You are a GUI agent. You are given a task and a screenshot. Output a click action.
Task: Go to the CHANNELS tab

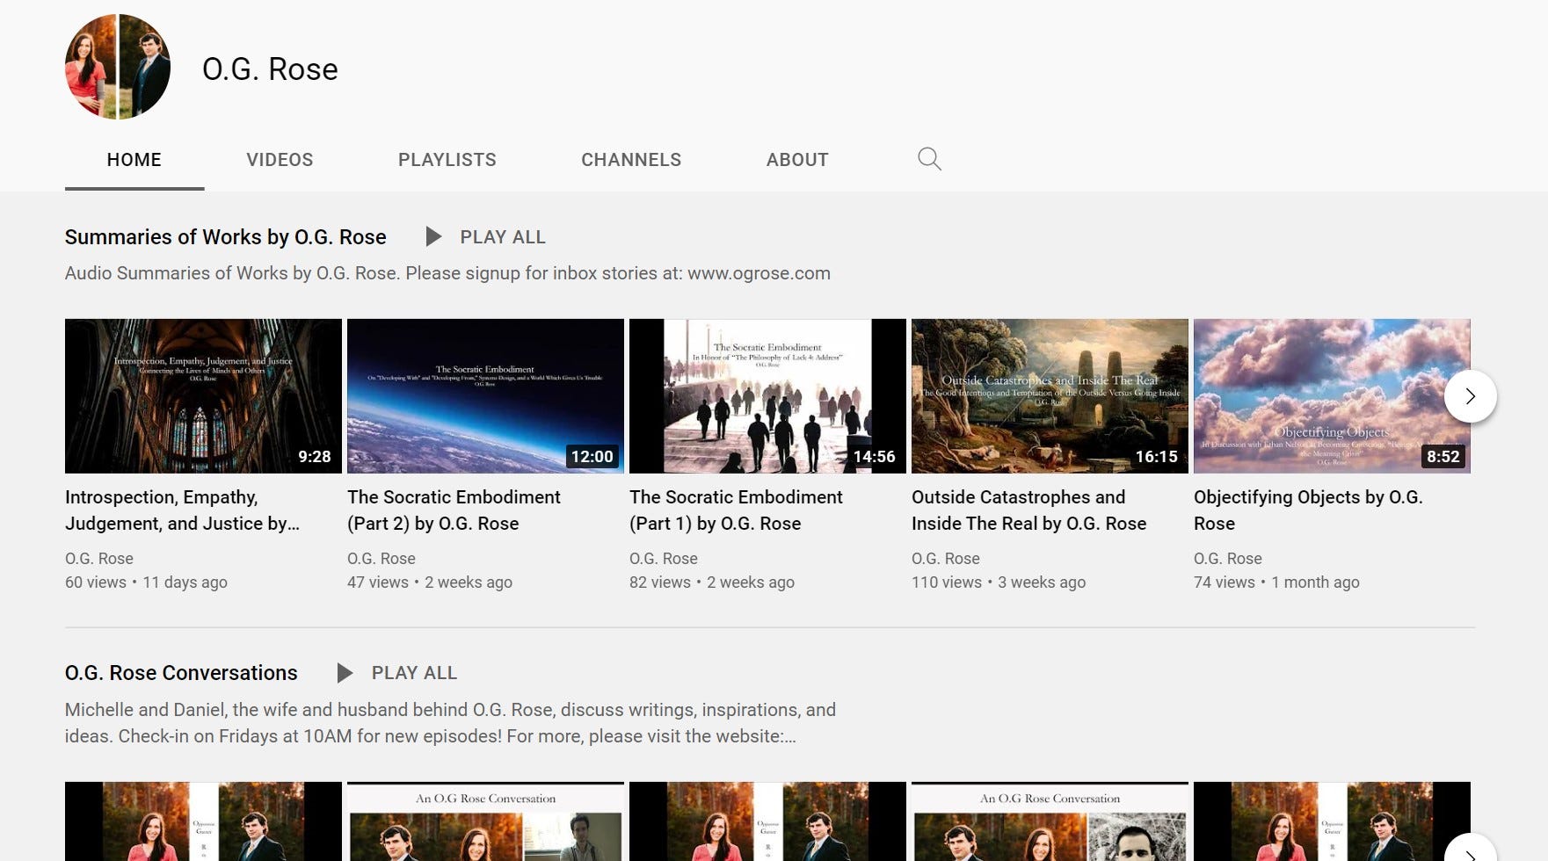(x=631, y=160)
